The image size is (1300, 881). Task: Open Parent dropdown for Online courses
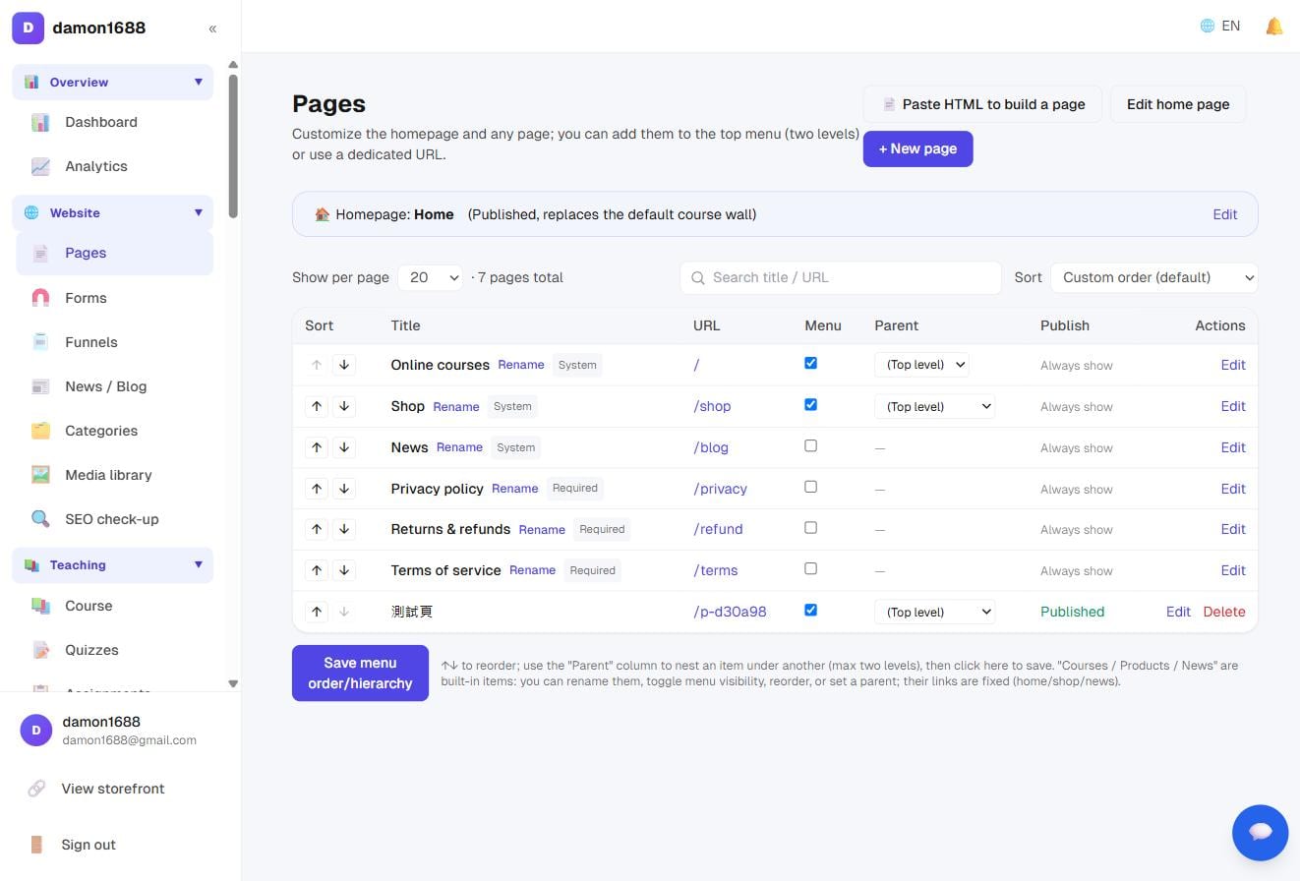point(921,365)
